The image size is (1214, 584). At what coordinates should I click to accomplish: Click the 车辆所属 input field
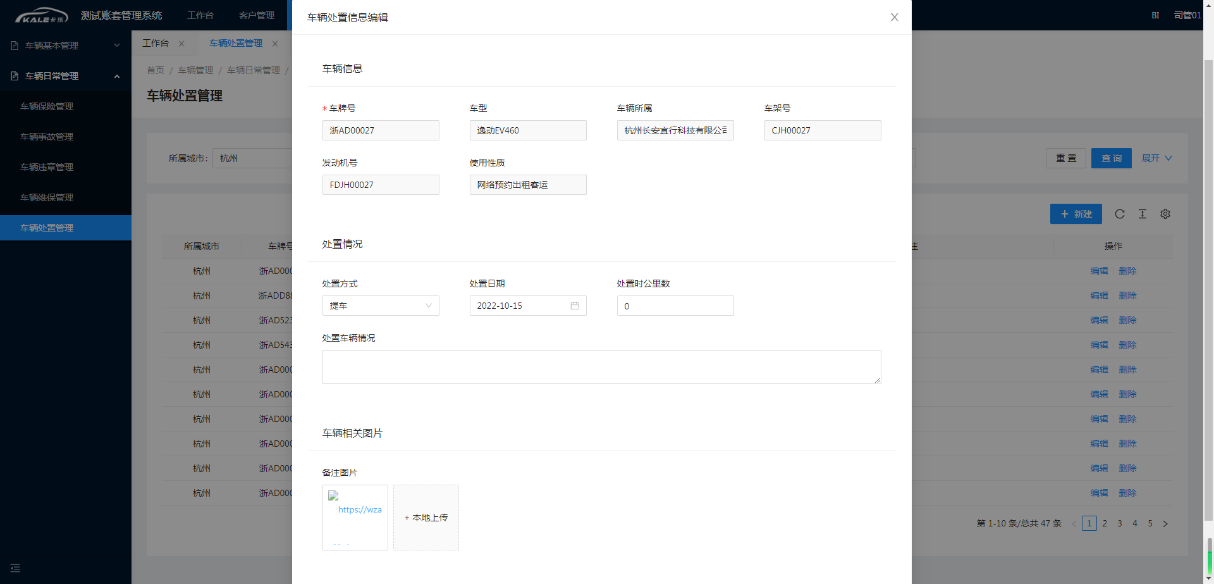(x=675, y=130)
